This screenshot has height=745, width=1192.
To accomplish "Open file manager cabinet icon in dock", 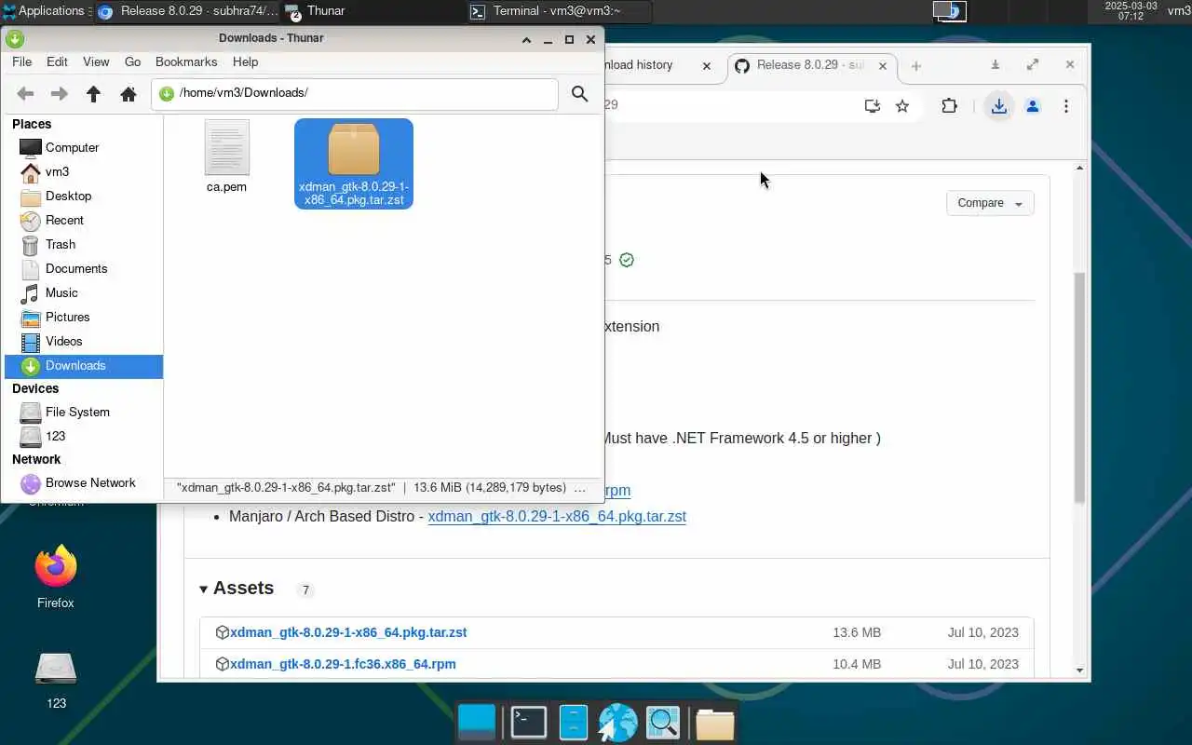I will 573,723.
